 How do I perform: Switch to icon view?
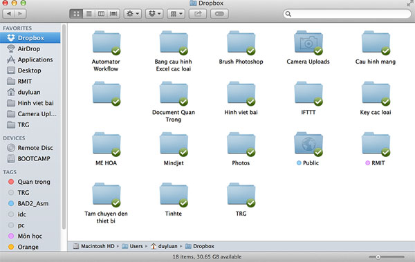coord(76,14)
